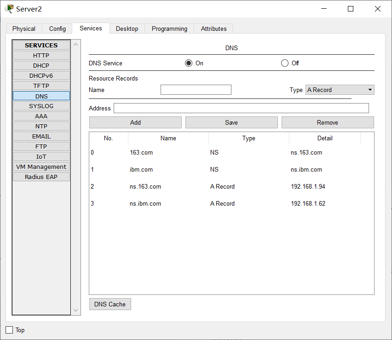Open Radius EAP service
The height and width of the screenshot is (340, 392).
click(41, 177)
